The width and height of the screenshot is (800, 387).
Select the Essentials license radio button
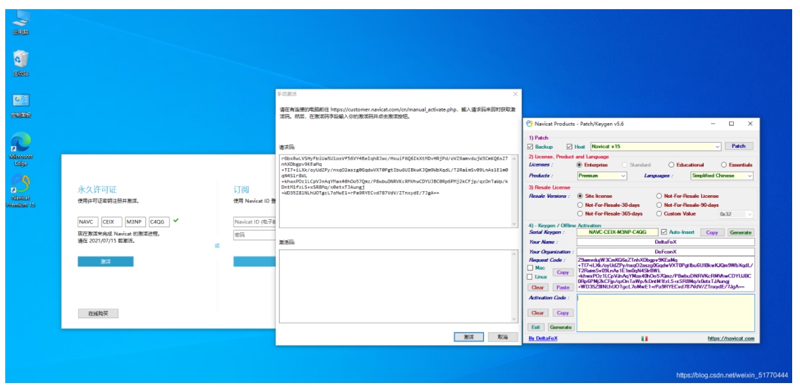pos(723,165)
